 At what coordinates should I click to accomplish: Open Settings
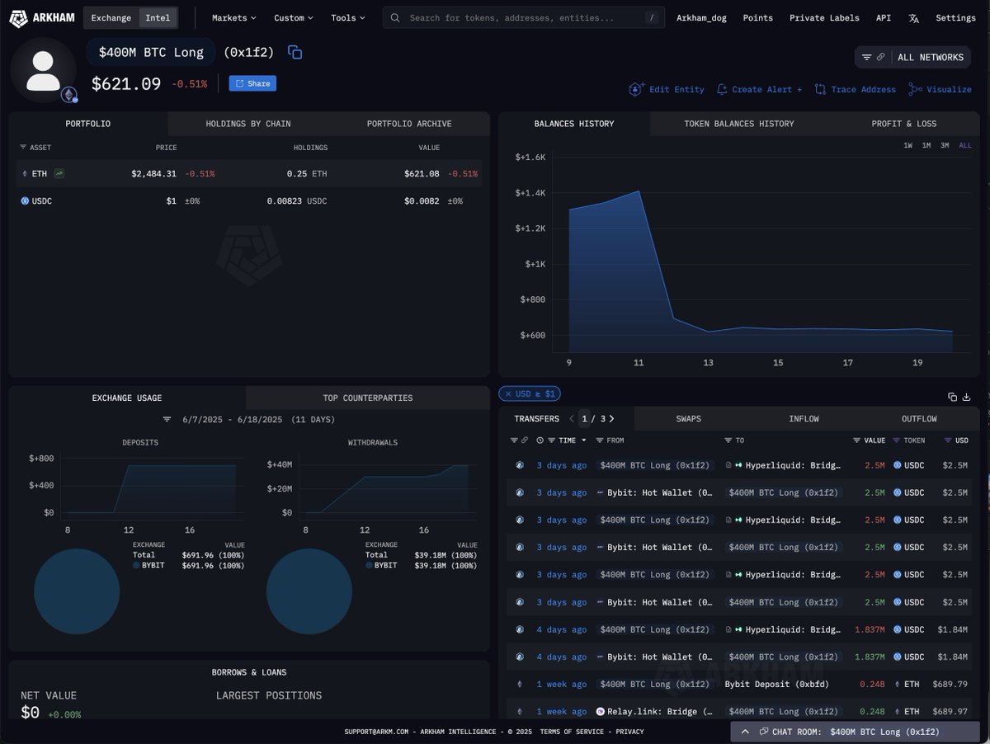pos(955,18)
